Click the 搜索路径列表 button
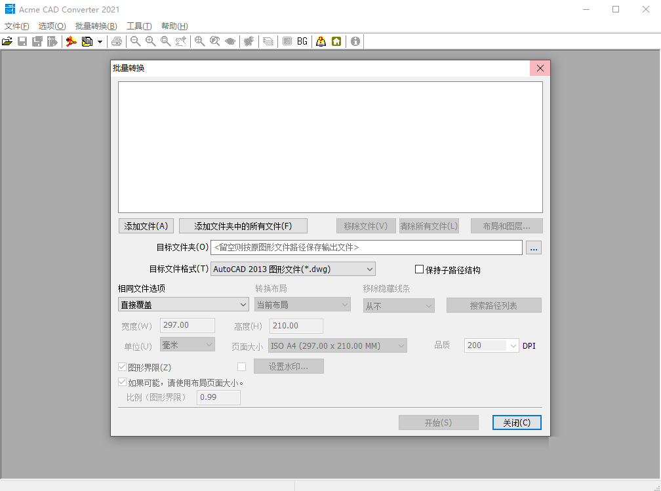Viewport: 661px width, 491px height. click(x=494, y=305)
